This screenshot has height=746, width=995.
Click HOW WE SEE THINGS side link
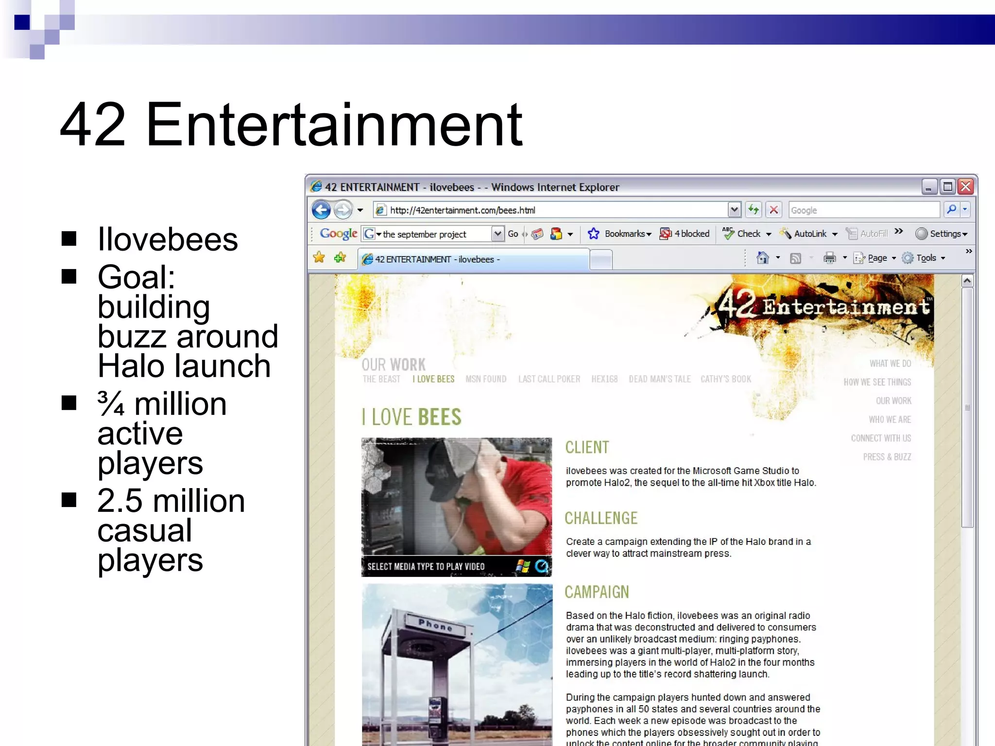tap(877, 382)
